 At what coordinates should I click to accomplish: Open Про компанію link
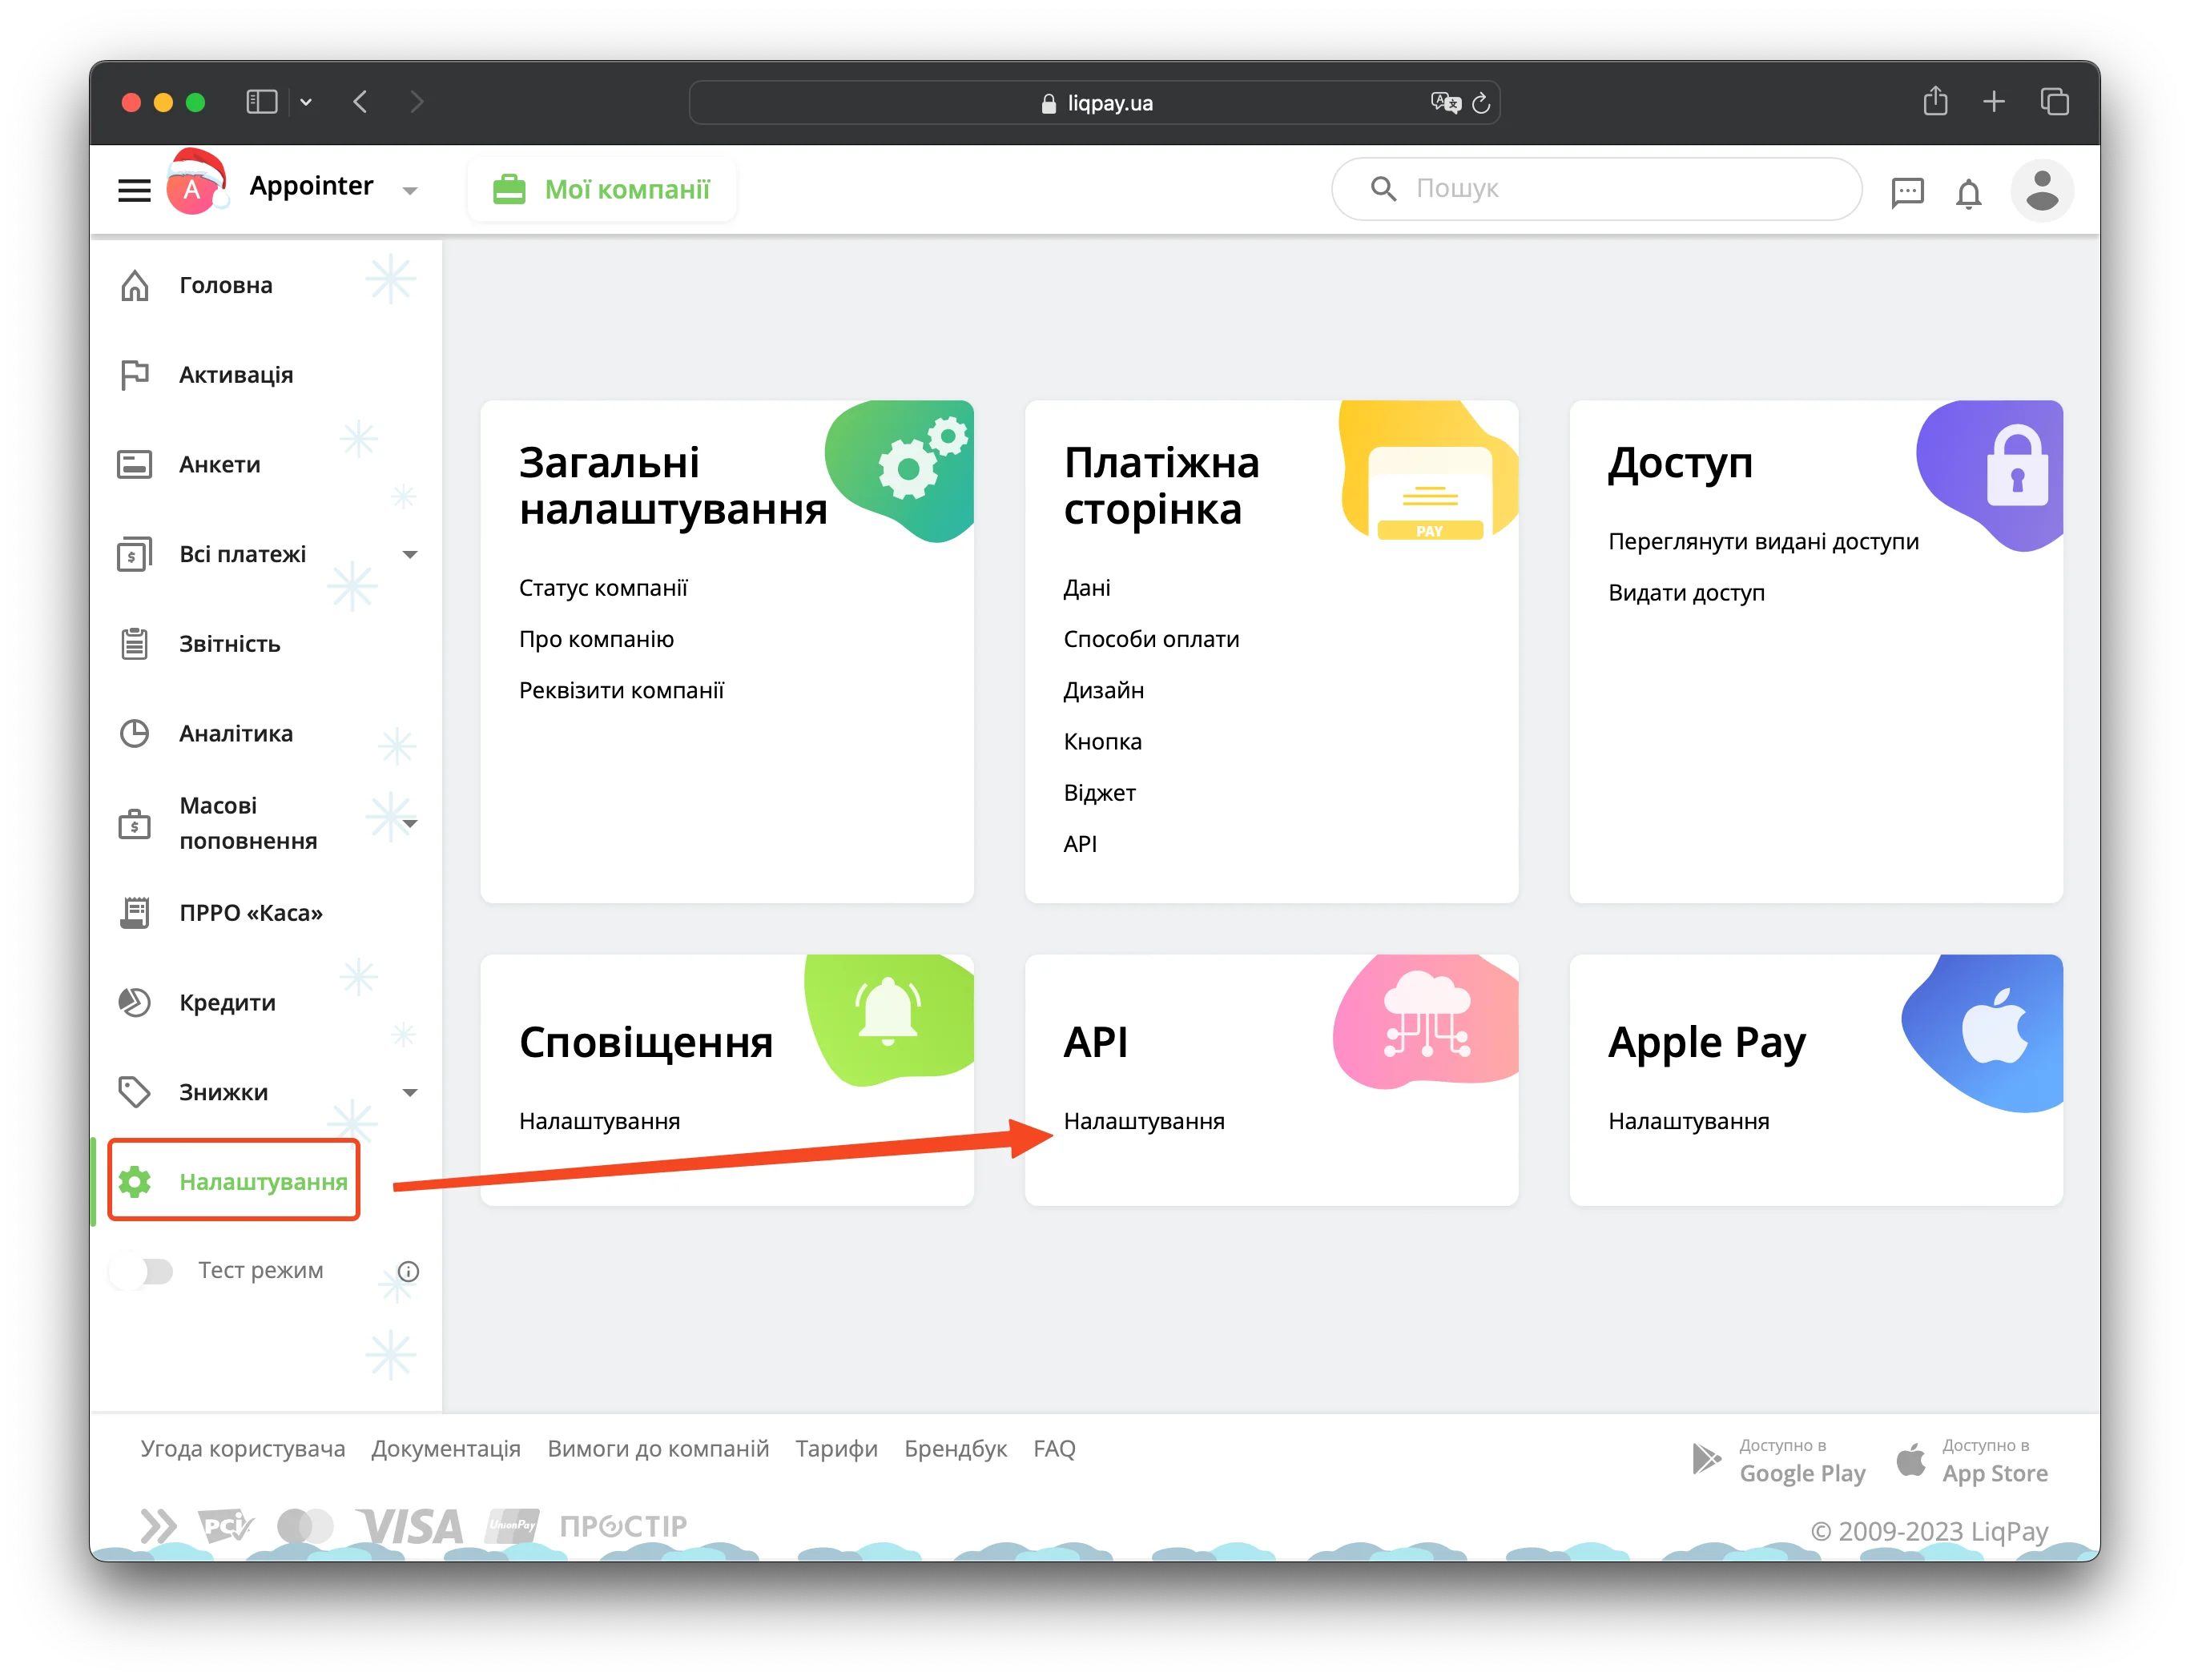[x=595, y=639]
